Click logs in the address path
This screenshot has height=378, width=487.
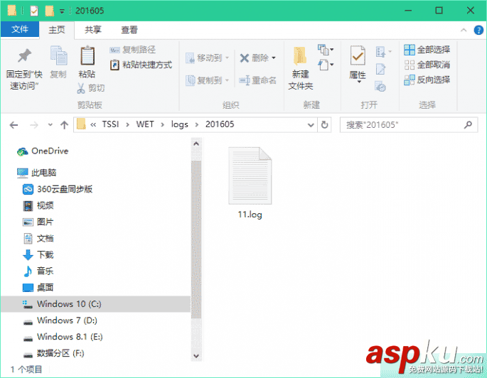click(180, 125)
